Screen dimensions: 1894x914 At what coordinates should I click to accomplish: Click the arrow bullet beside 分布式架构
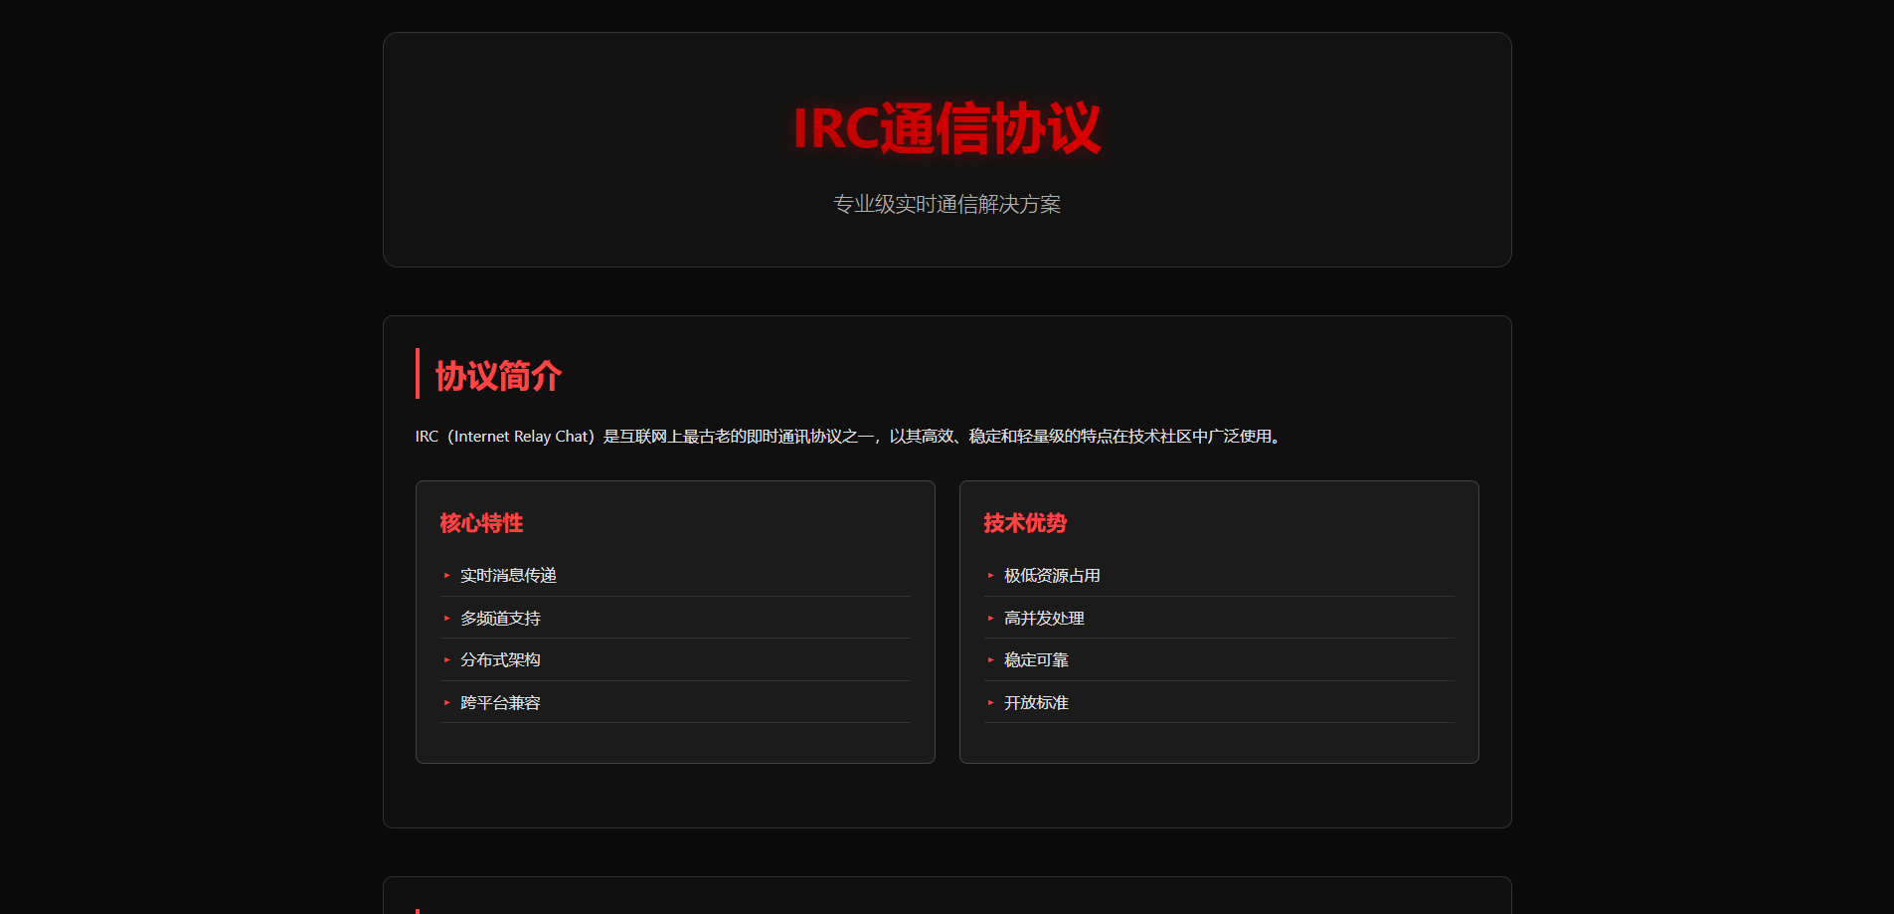tap(446, 660)
